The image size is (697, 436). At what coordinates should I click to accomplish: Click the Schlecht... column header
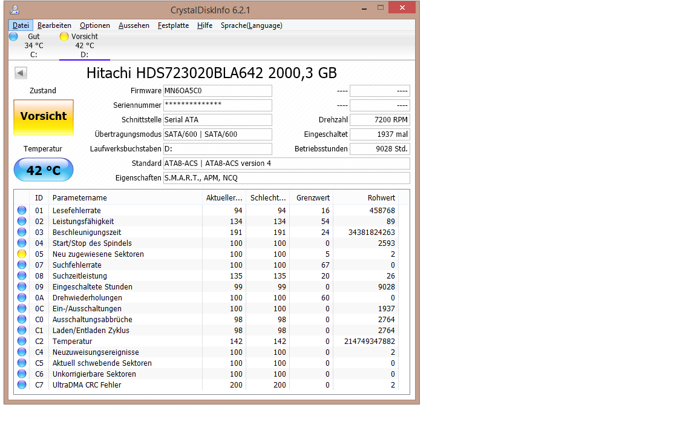coord(267,197)
